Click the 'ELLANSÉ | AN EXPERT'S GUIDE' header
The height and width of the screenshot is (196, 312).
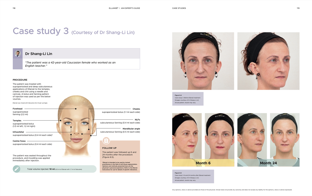pos(124,8)
